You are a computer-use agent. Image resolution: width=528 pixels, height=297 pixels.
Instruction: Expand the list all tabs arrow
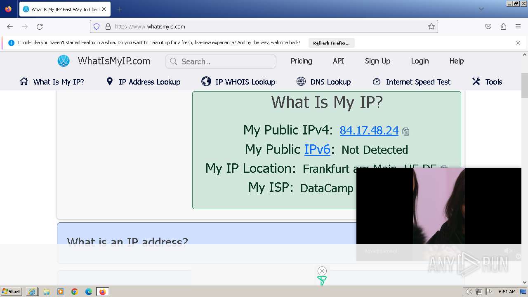click(481, 9)
